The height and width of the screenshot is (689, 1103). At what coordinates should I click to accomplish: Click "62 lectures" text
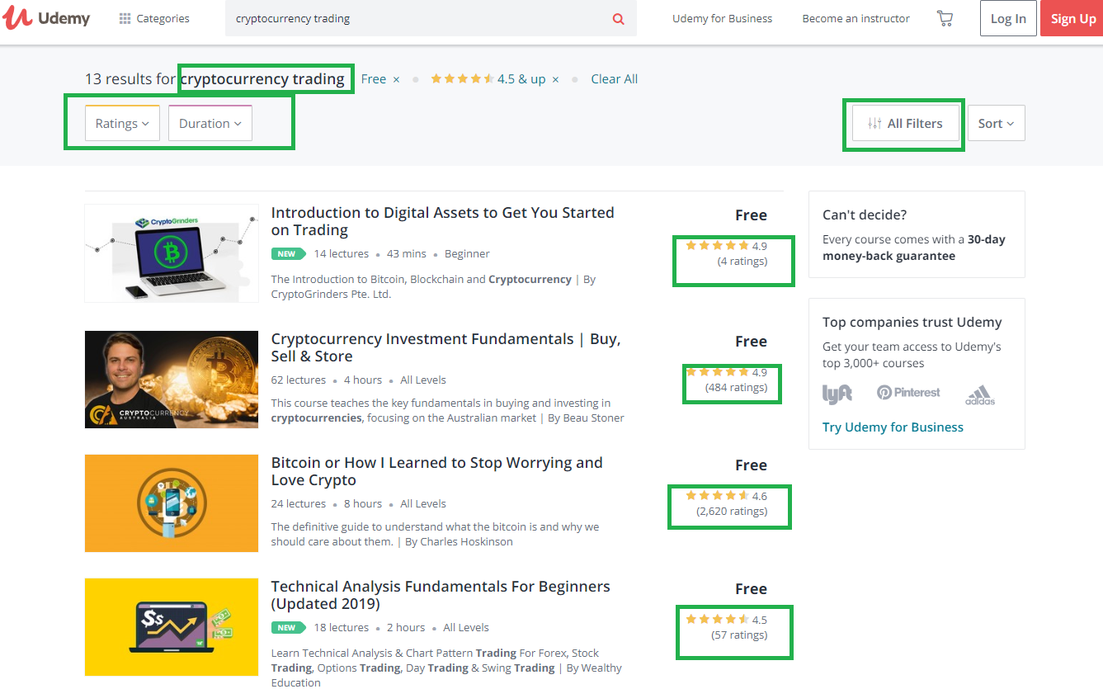click(x=299, y=380)
